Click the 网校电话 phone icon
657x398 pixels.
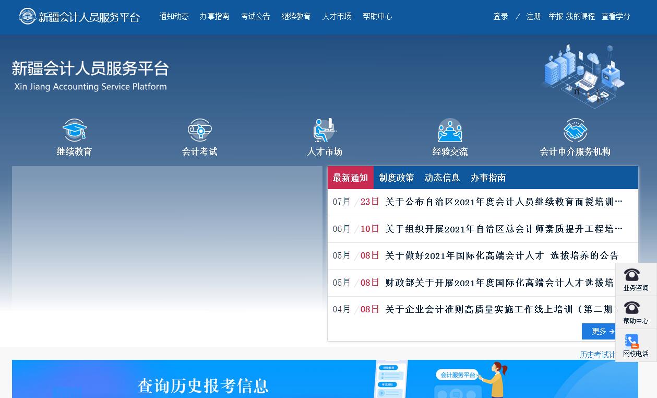tap(632, 341)
